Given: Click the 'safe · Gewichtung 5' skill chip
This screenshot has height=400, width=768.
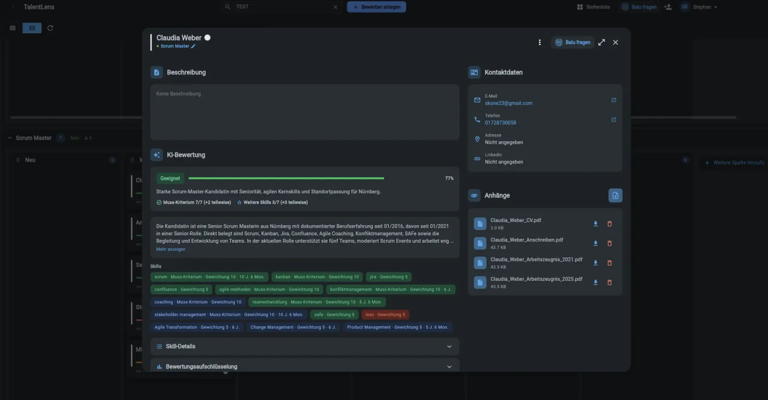Looking at the screenshot, I should [334, 315].
